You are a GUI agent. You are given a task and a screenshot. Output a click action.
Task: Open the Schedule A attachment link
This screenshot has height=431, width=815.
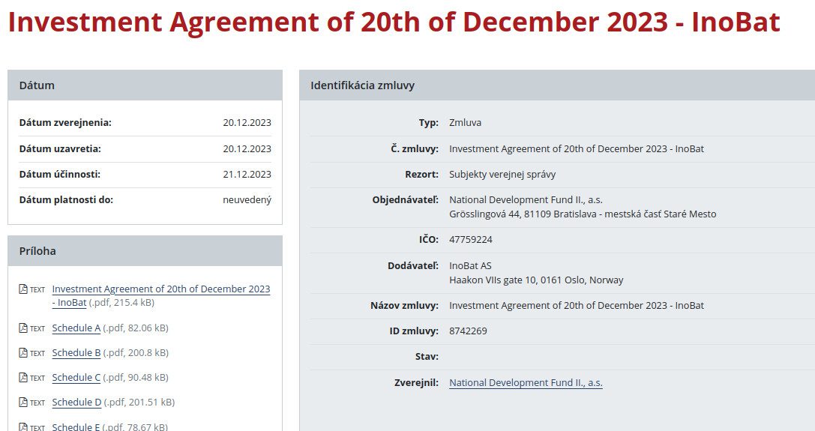coord(76,328)
